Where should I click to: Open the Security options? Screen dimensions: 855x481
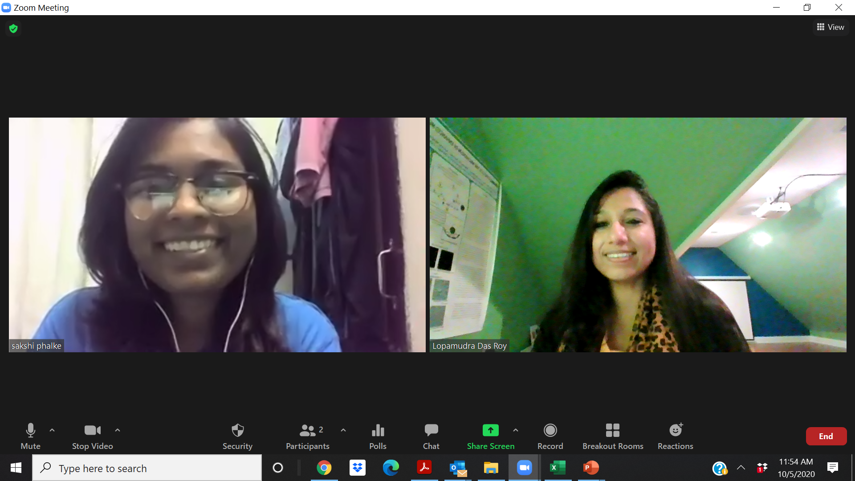[237, 436]
